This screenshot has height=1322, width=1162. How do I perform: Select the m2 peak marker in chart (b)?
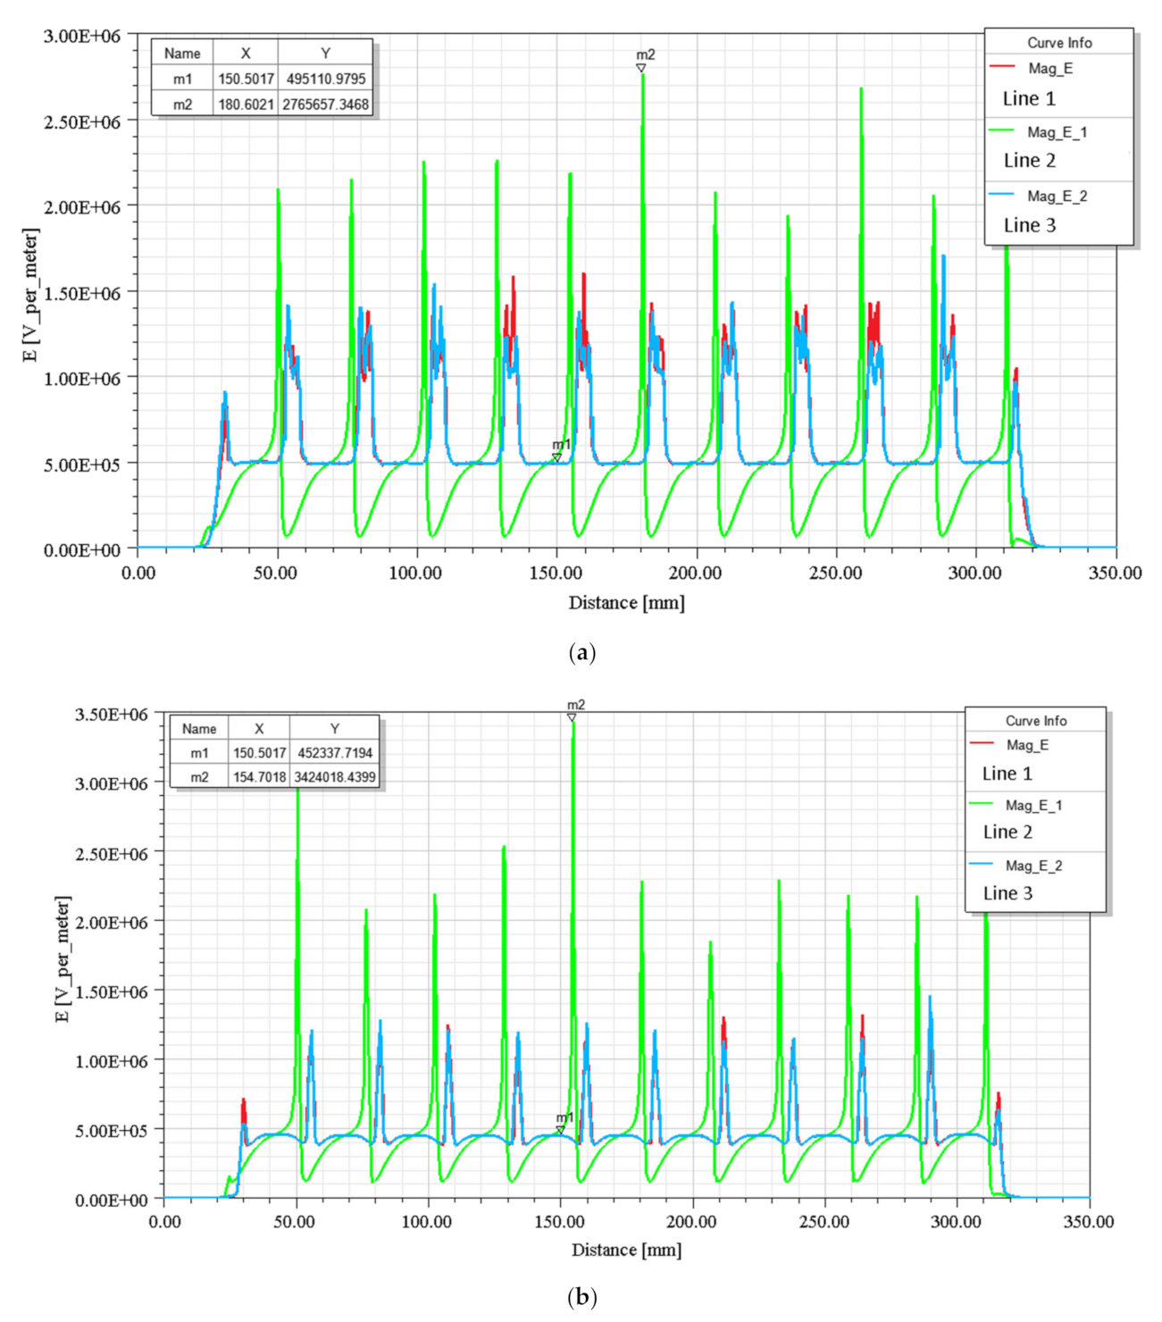pos(572,717)
